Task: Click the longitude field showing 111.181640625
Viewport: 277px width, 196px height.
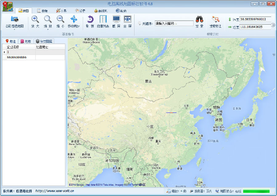Action: point(255,27)
